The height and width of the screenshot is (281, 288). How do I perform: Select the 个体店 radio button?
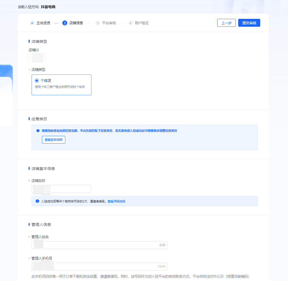[x=37, y=80]
